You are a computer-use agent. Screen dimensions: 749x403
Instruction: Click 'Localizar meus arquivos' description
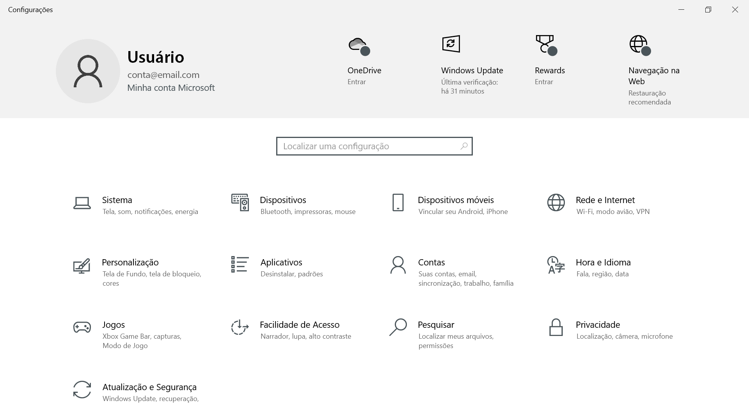click(456, 336)
